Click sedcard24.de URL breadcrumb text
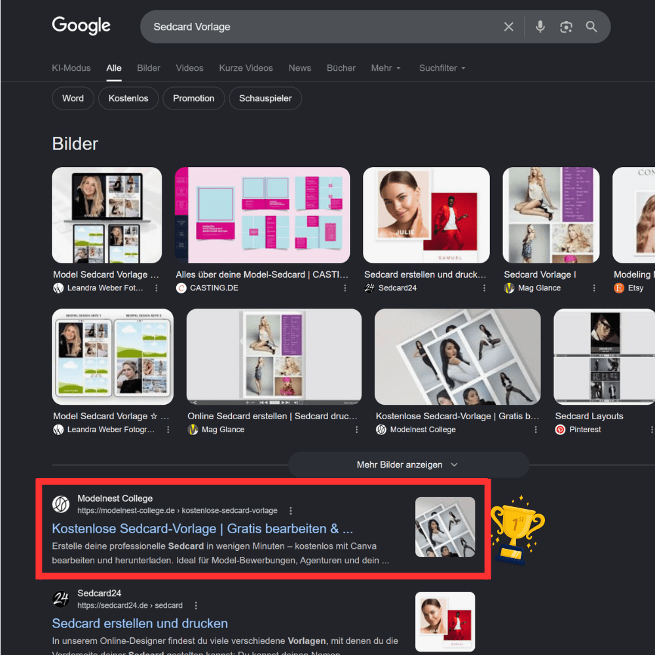The image size is (655, 655). click(130, 605)
